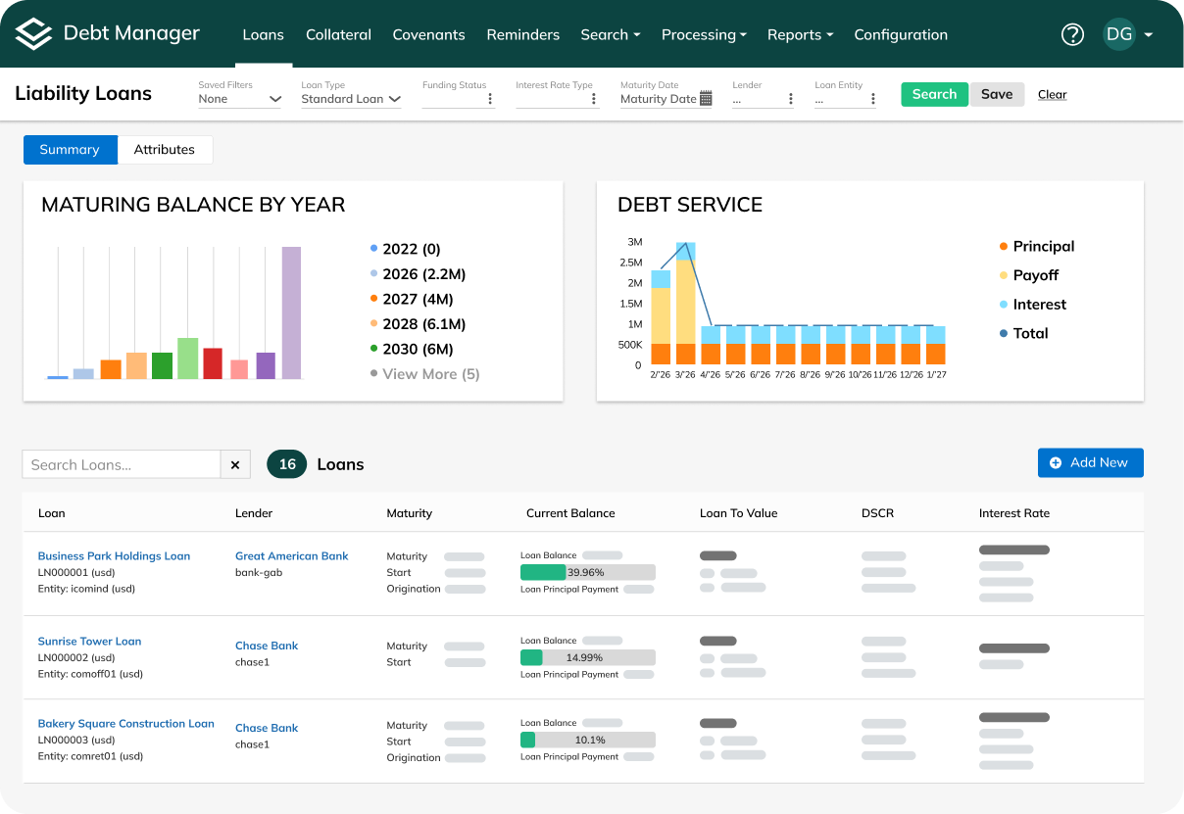Open Interest Rate Type options dots

(594, 99)
